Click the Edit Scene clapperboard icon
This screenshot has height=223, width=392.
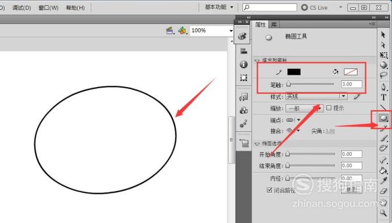pyautogui.click(x=171, y=31)
